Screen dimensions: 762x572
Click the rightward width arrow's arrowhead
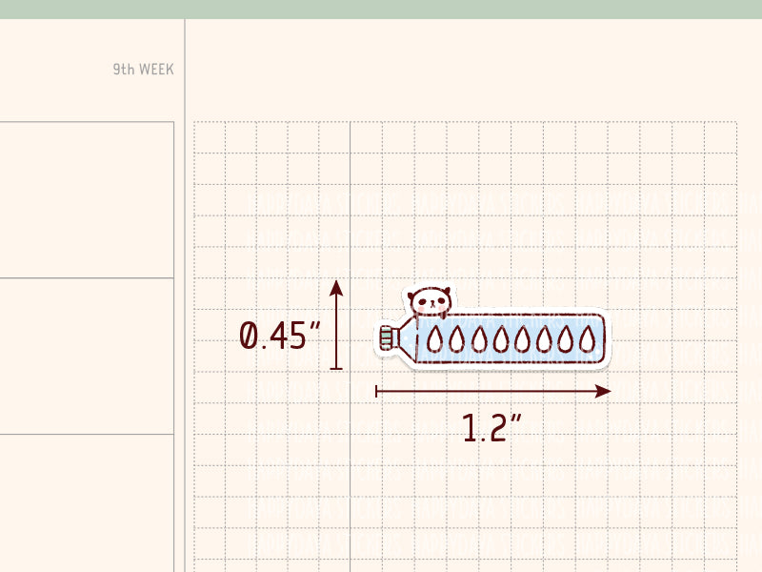pyautogui.click(x=602, y=391)
